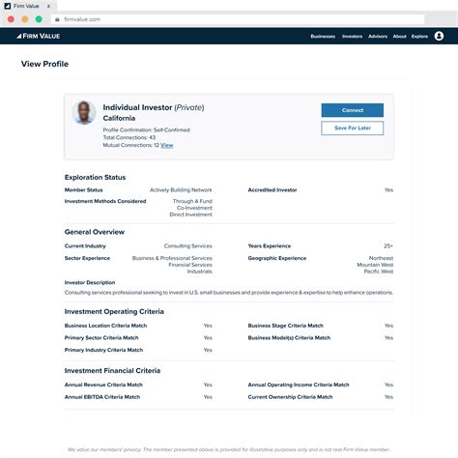Screen dimensions: 458x458
Task: Click the General Overview heading
Action: pos(95,232)
